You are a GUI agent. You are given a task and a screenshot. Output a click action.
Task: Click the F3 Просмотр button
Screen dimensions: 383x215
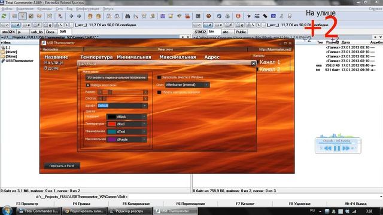point(27,204)
